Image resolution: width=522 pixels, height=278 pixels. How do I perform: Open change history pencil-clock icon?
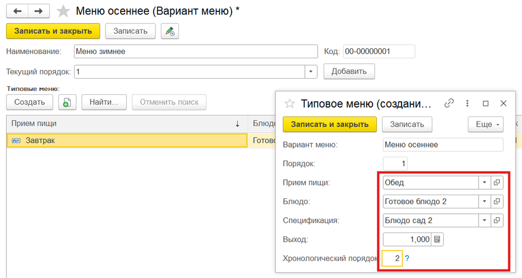pos(170,31)
